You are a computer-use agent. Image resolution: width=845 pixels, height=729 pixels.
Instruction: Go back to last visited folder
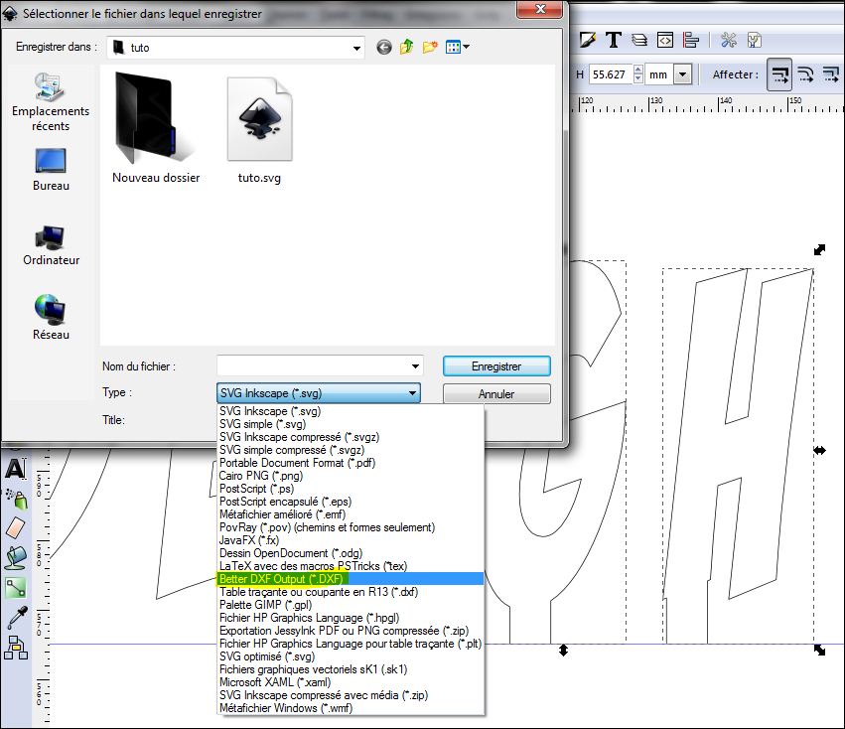383,48
